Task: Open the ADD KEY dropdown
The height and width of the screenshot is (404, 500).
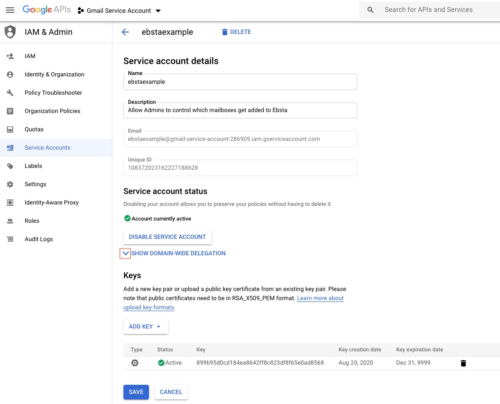Action: pyautogui.click(x=145, y=326)
